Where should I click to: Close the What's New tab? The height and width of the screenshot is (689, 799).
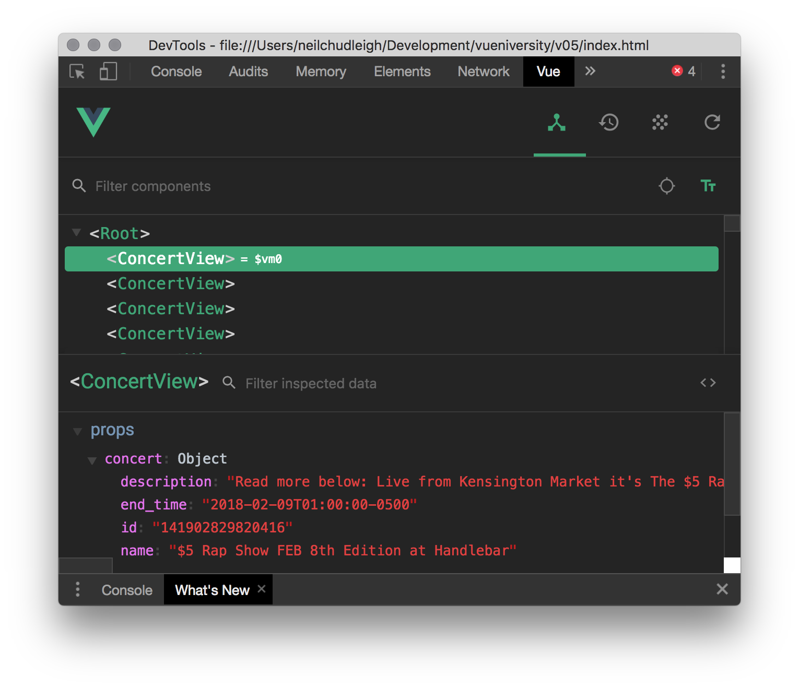tap(262, 589)
